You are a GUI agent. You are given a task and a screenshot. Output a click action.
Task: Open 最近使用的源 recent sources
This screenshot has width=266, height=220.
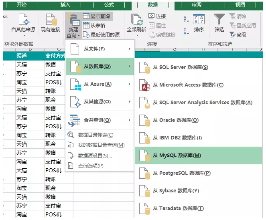tap(101, 35)
